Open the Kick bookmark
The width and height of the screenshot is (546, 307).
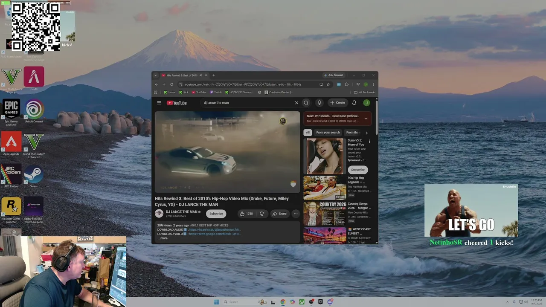(184, 92)
